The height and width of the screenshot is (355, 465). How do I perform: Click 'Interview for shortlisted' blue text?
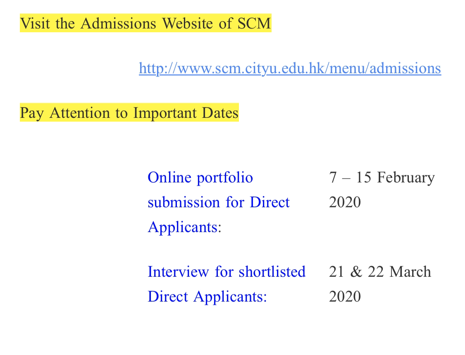click(227, 272)
